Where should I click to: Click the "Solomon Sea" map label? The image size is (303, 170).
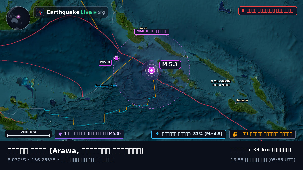click(x=106, y=86)
